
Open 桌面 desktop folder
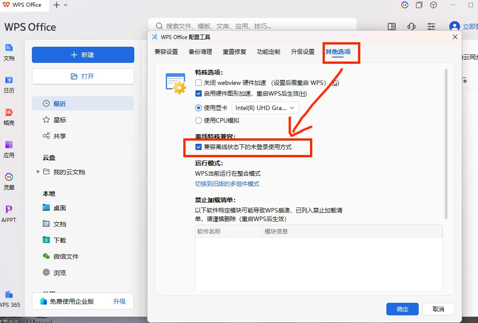[x=83, y=208]
